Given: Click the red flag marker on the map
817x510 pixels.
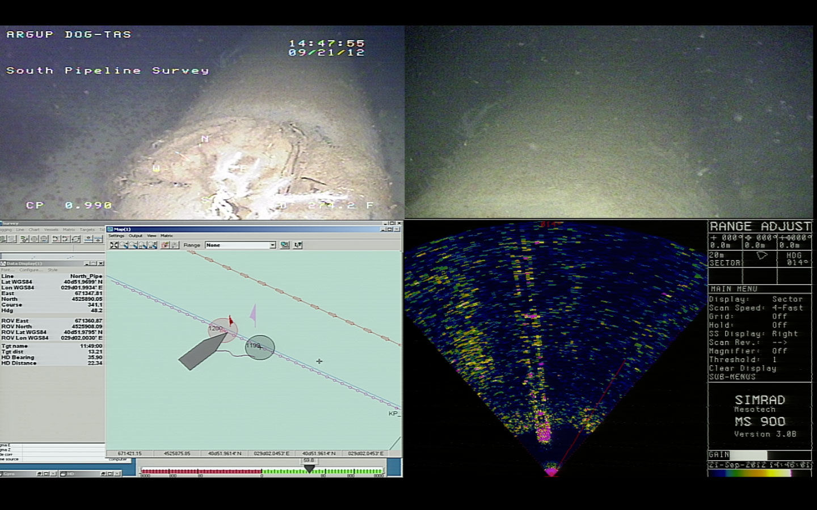Looking at the screenshot, I should click(x=230, y=321).
